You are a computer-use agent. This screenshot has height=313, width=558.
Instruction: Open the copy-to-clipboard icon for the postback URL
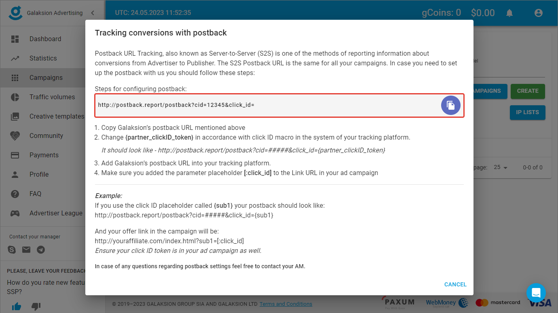(450, 105)
